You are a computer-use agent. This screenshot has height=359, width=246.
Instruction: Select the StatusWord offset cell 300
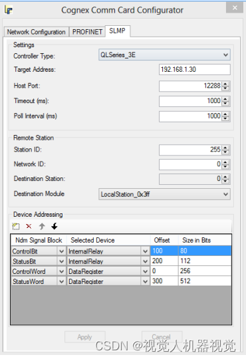pos(164,281)
